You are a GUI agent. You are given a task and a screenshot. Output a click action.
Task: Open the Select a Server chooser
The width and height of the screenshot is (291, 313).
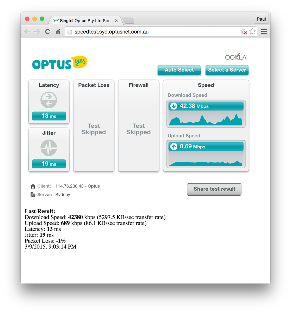[227, 70]
